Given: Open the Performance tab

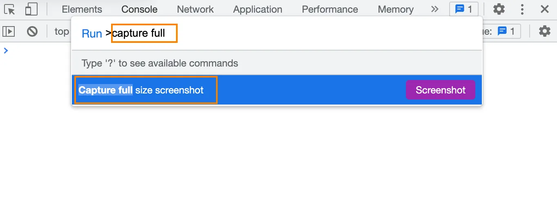Looking at the screenshot, I should click(330, 9).
